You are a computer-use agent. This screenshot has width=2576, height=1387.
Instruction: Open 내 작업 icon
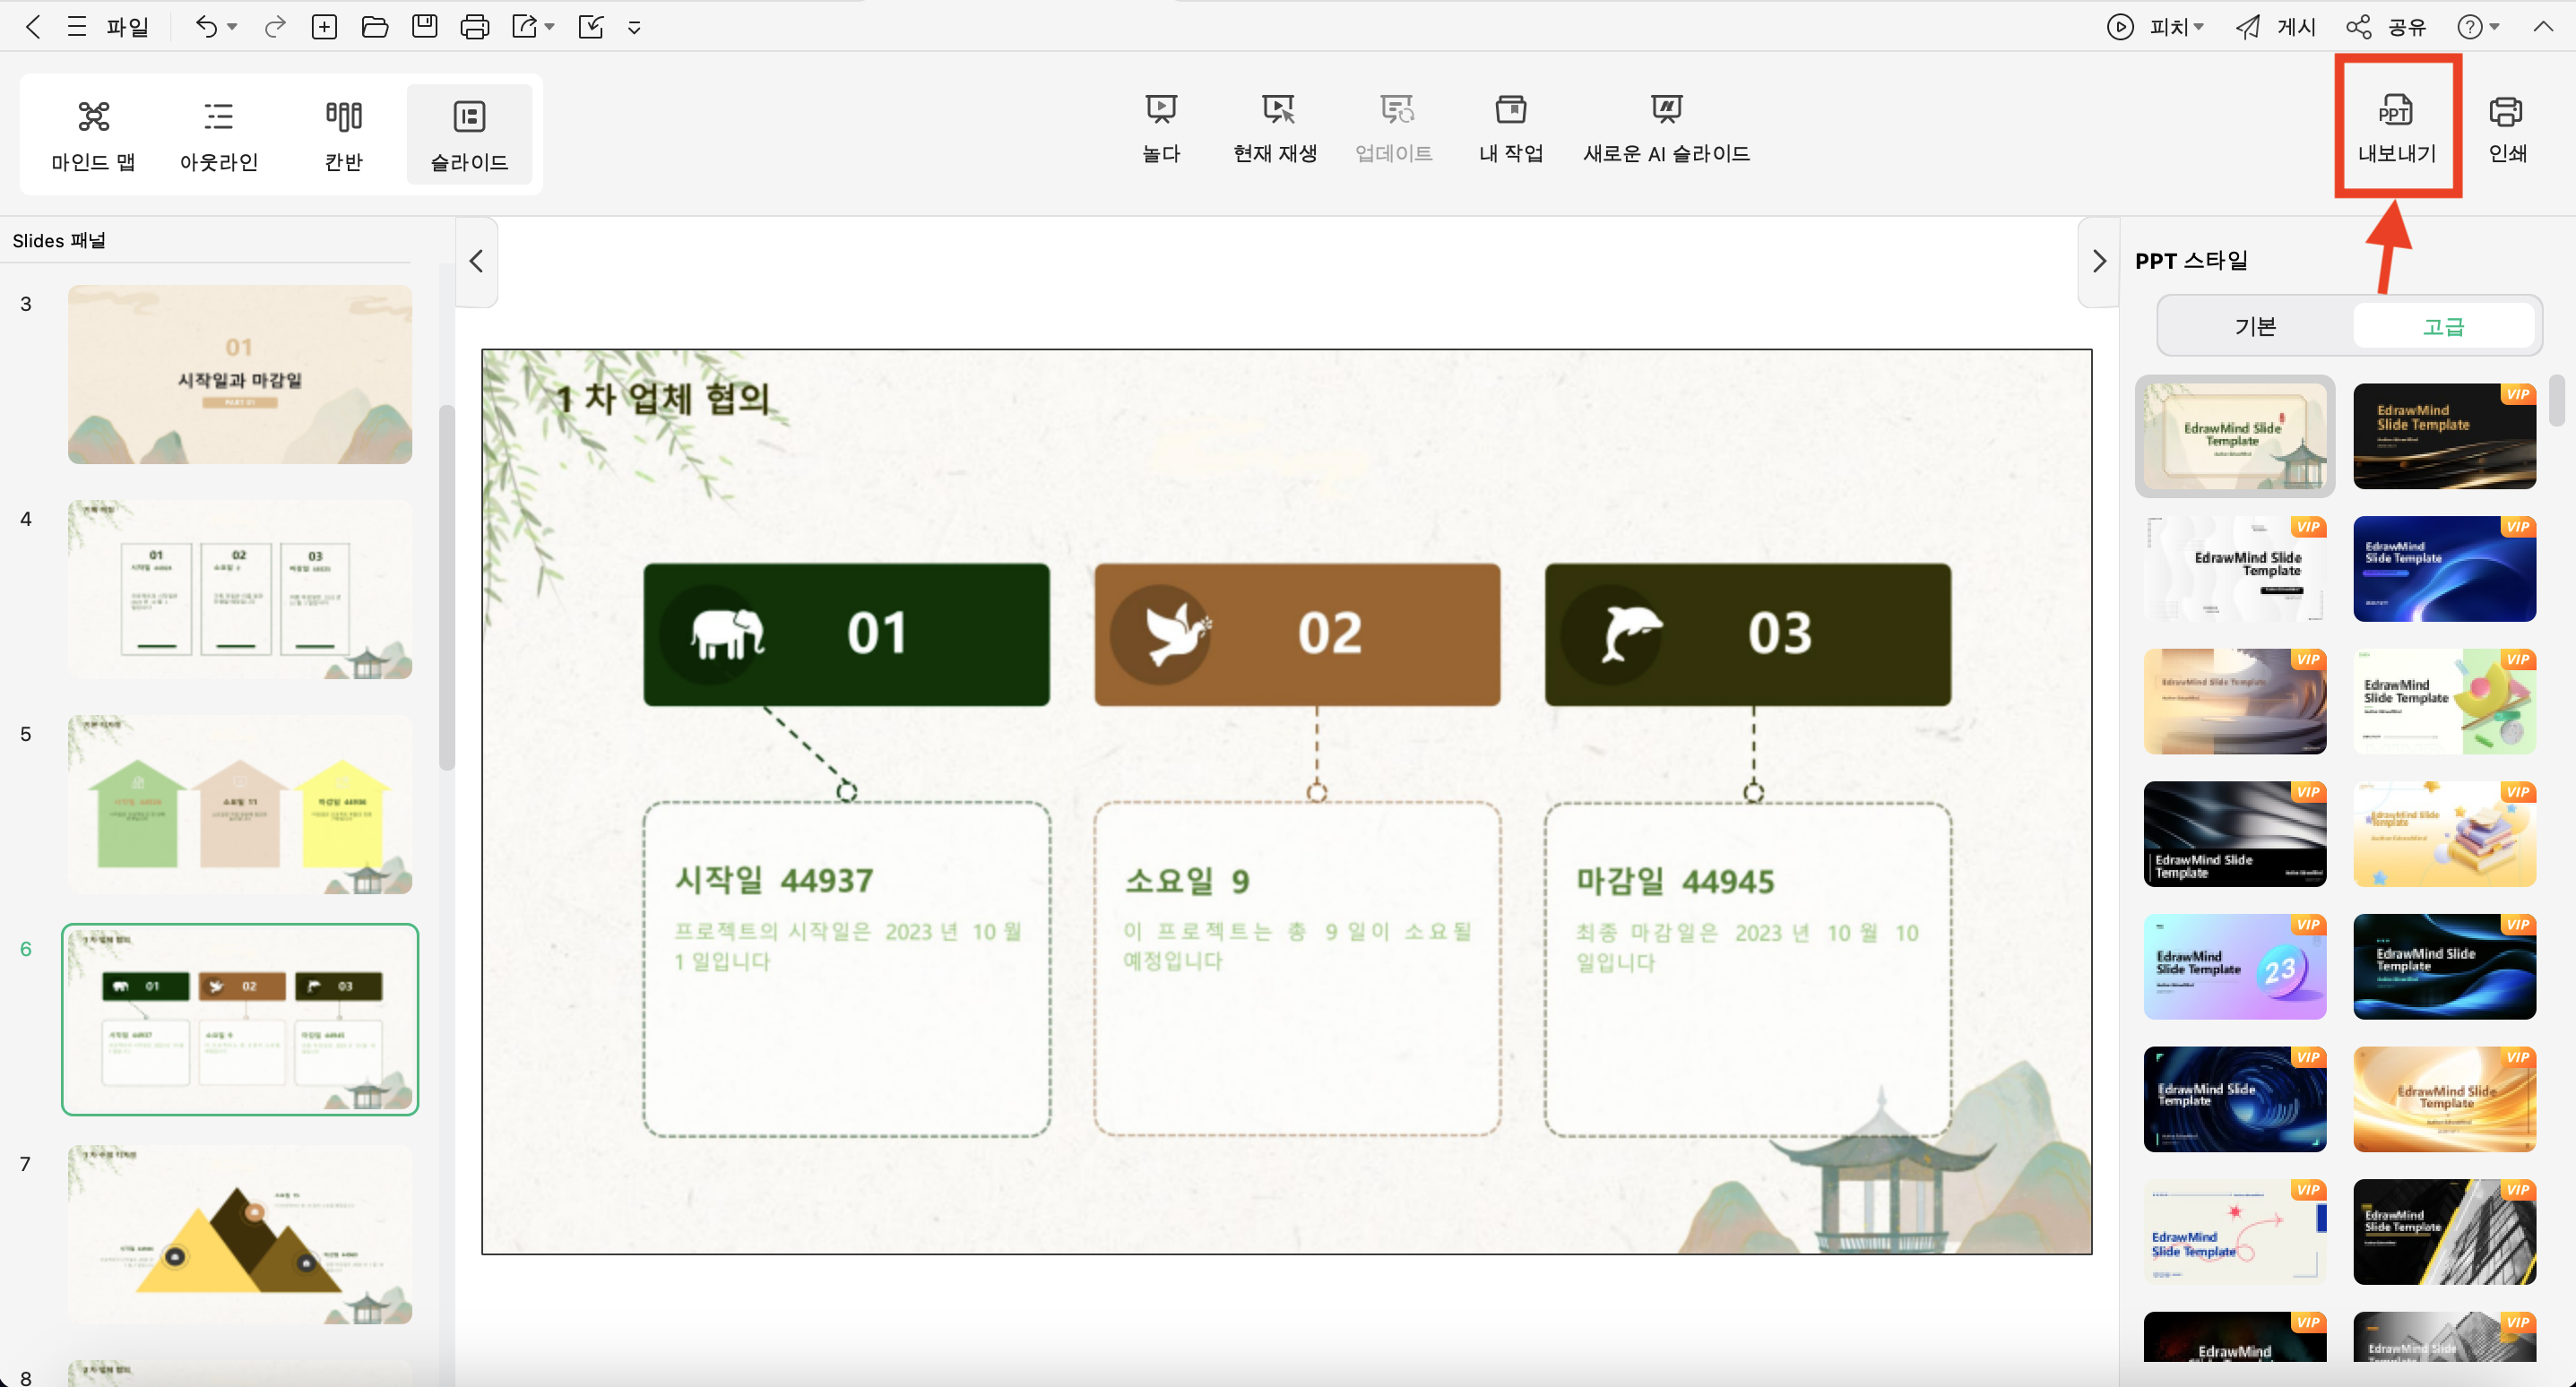click(x=1511, y=108)
